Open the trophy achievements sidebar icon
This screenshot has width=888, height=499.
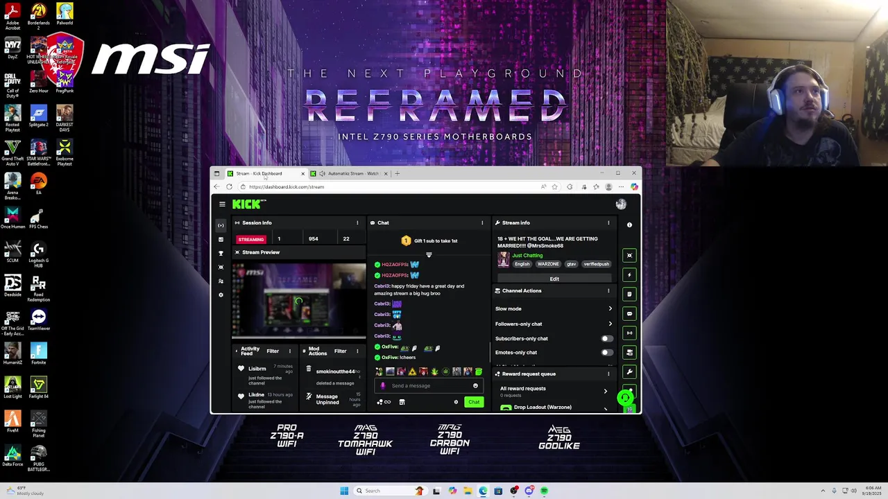[x=221, y=253]
